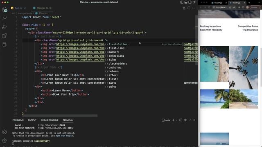This screenshot has height=147, width=262.
Task: Click 'Book With Flexibility' text in browser page
Action: [x=211, y=30]
